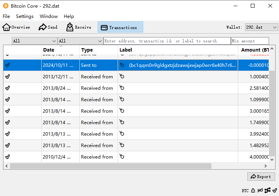Screen dimensions: 279x196
Task: Click the wallet encryption lock icon
Action: 253,190
